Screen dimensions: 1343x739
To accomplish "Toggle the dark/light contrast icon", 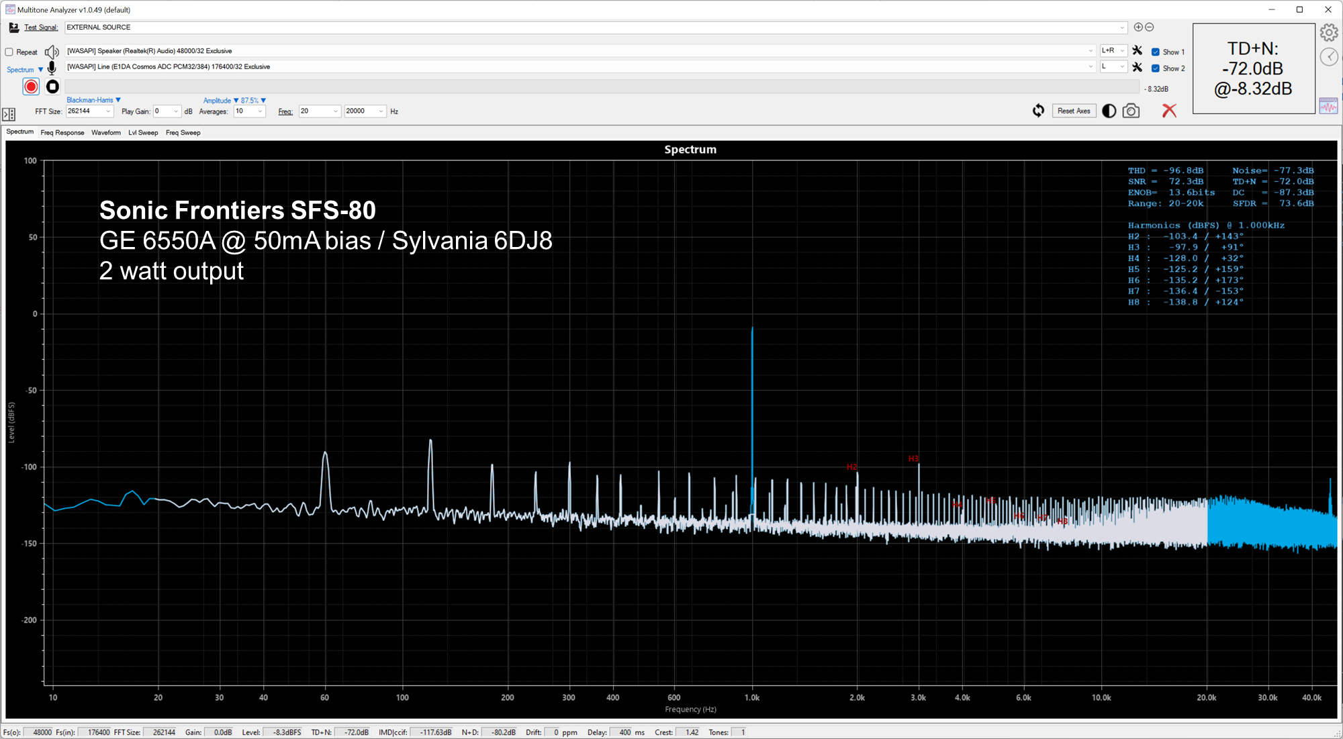I will [1109, 111].
